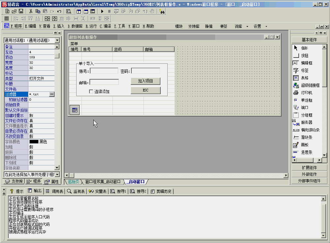Open the T.工具 menu
330x243 pixels.
(x=119, y=26)
